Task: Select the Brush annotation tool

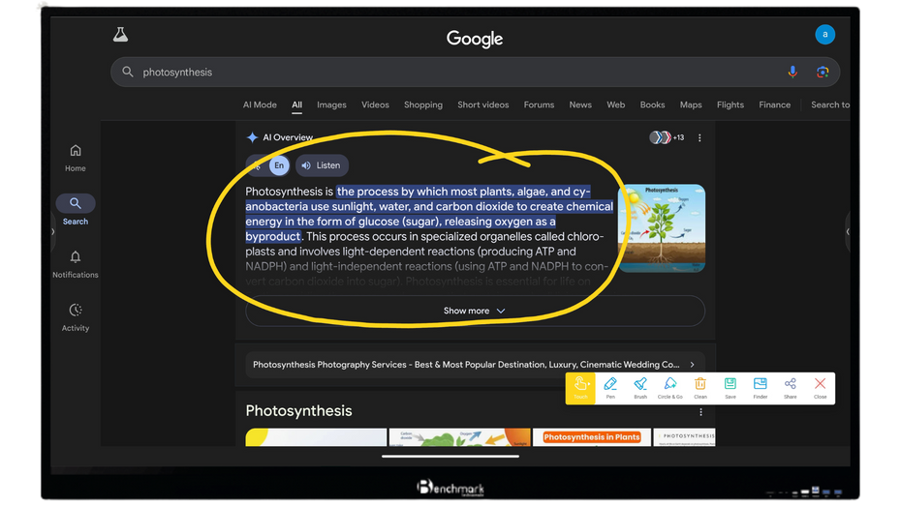Action: tap(640, 388)
